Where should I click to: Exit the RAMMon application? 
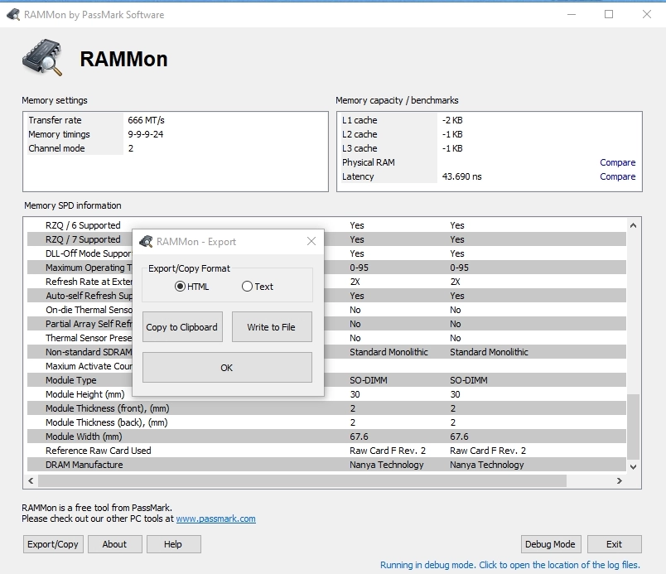click(614, 544)
